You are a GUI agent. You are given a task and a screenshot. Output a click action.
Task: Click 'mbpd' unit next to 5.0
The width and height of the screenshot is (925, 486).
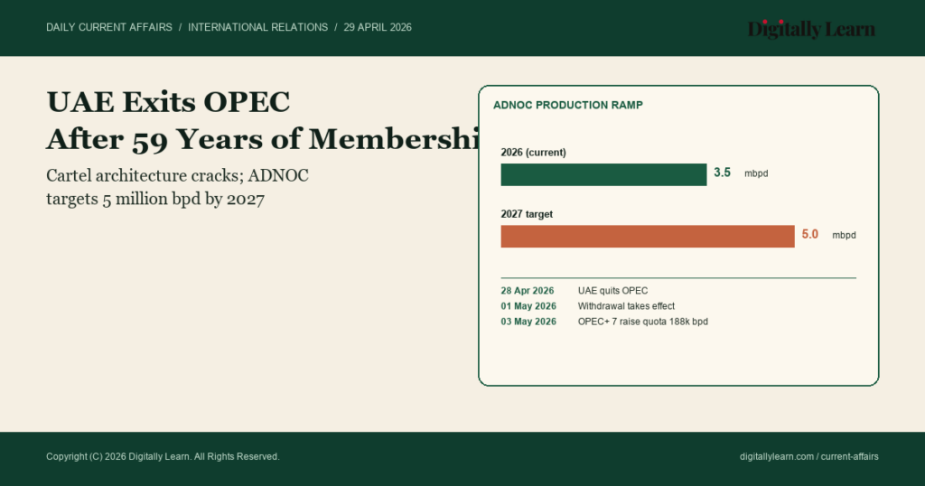844,235
